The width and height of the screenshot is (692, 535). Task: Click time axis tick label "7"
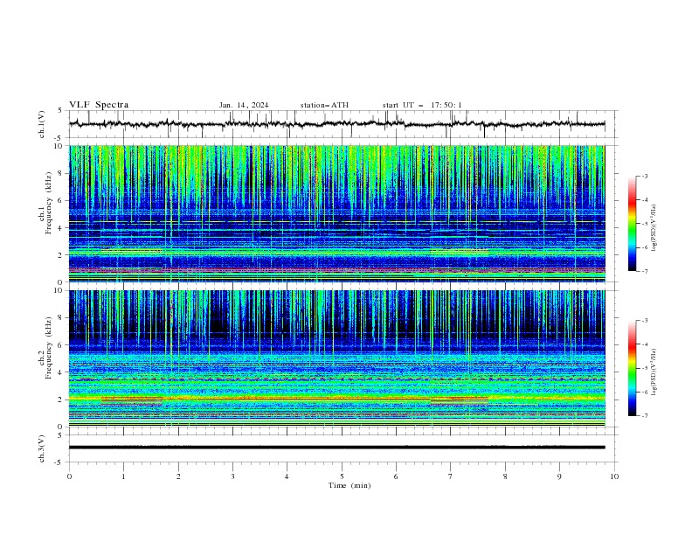point(451,476)
